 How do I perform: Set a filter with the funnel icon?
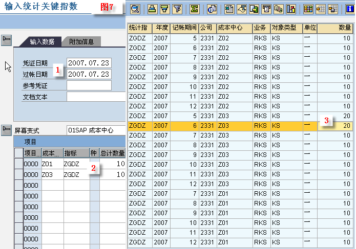point(177,9)
